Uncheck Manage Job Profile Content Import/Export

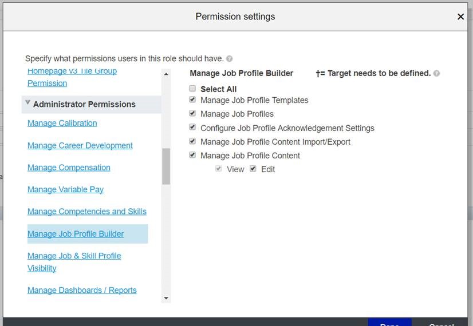pyautogui.click(x=192, y=141)
